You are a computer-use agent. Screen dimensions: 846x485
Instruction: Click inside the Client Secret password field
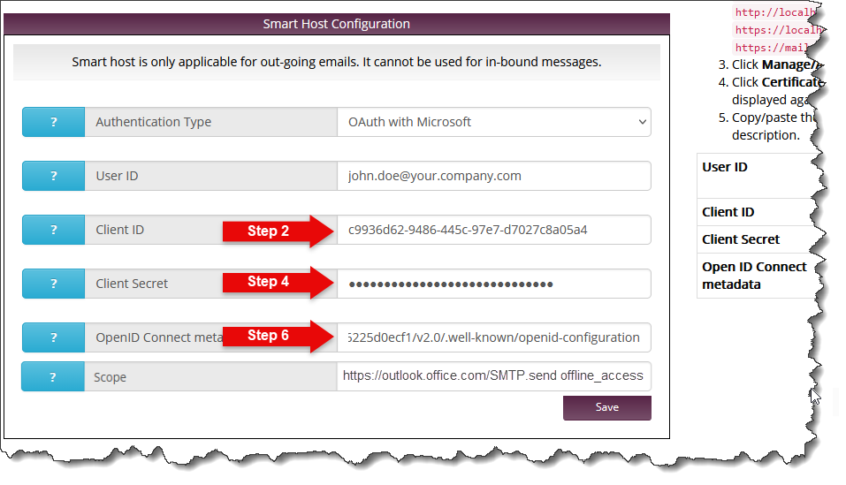click(493, 284)
